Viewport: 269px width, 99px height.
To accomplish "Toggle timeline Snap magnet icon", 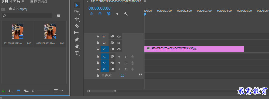I will tap(100, 14).
